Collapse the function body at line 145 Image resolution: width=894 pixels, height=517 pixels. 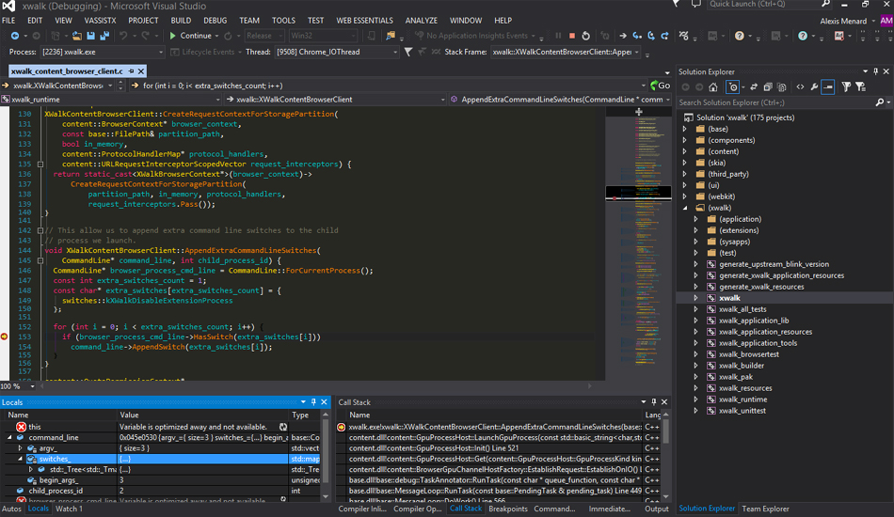[40, 260]
